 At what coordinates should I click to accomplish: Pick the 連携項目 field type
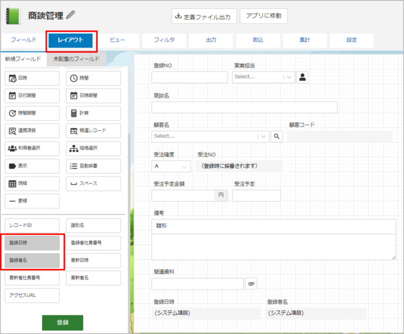pyautogui.click(x=32, y=130)
